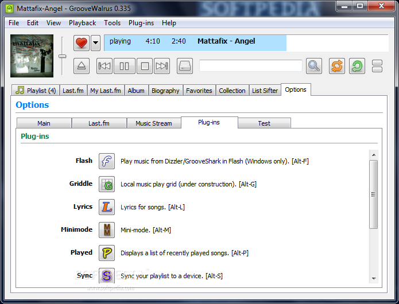Click the red heart favorite button

tap(82, 42)
